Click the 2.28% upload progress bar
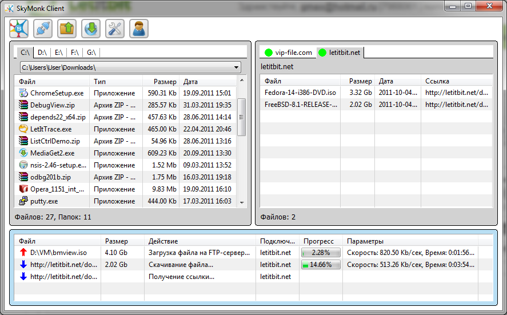Viewport: 507px width, 315px height. (x=321, y=253)
